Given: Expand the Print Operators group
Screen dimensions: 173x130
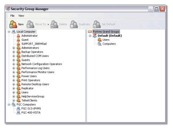Looking at the screenshot, I should [x=14, y=80].
